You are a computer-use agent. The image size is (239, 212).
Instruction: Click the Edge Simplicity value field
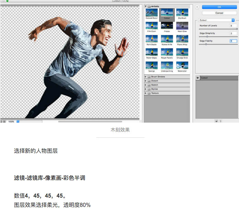pos(234,33)
